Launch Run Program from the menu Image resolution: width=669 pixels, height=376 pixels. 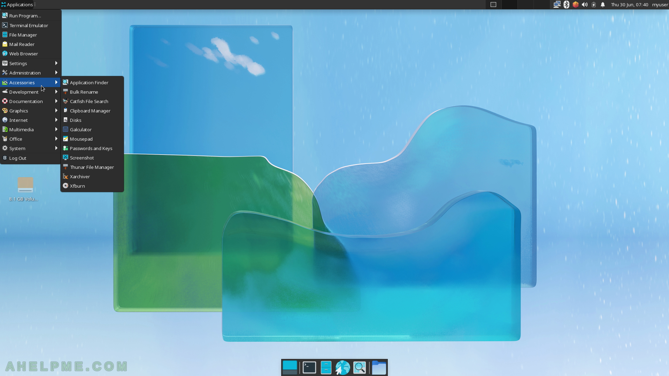[x=31, y=16]
